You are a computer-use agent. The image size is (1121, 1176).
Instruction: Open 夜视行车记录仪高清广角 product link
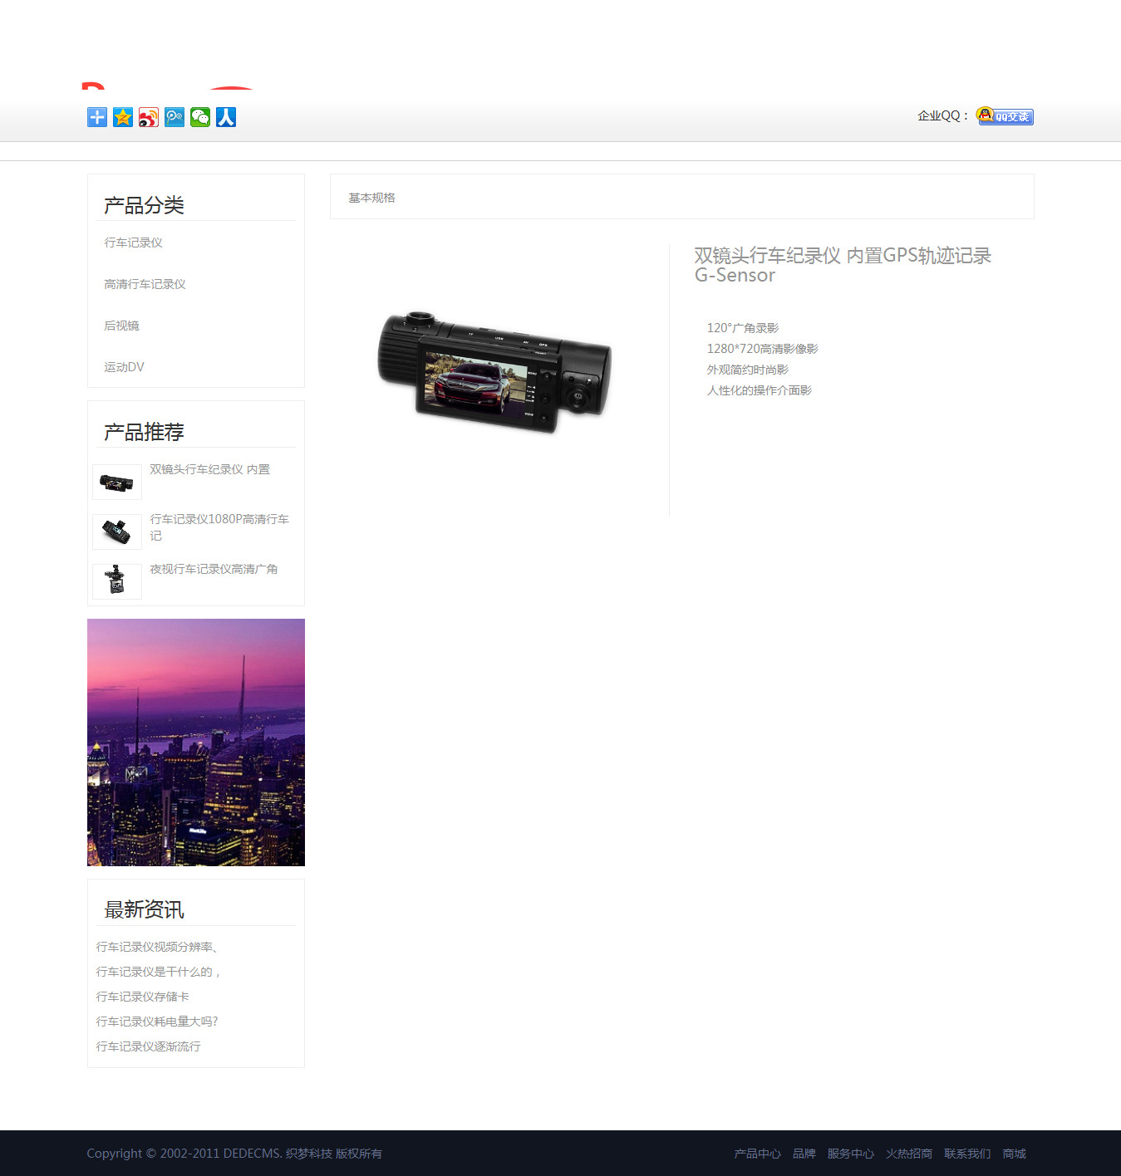(214, 569)
